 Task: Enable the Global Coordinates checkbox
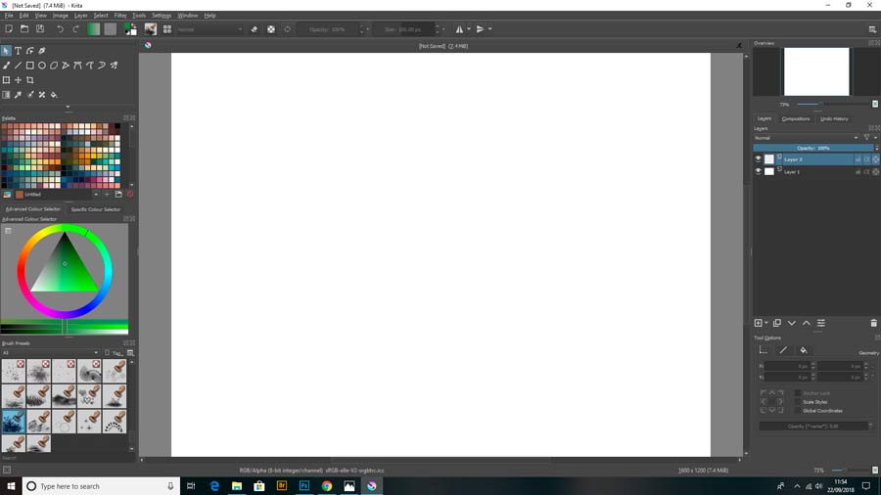point(798,411)
